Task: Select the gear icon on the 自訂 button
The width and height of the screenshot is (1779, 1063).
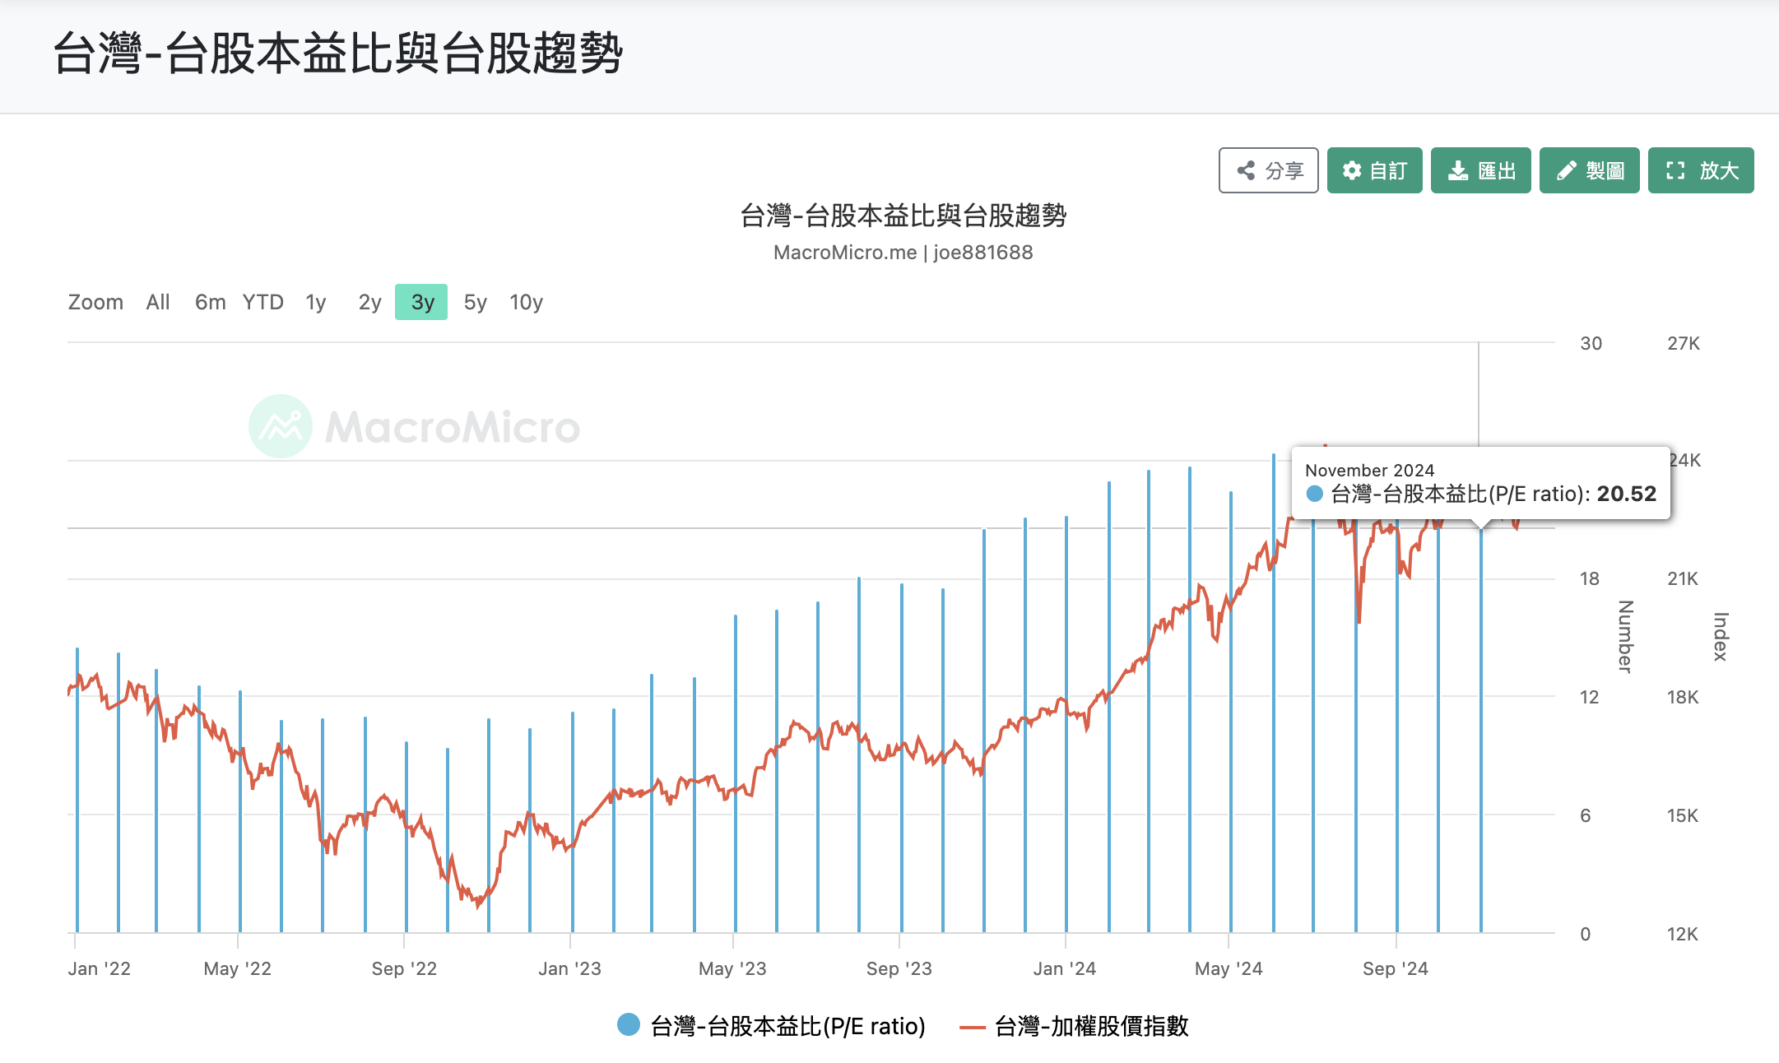Action: (x=1352, y=170)
